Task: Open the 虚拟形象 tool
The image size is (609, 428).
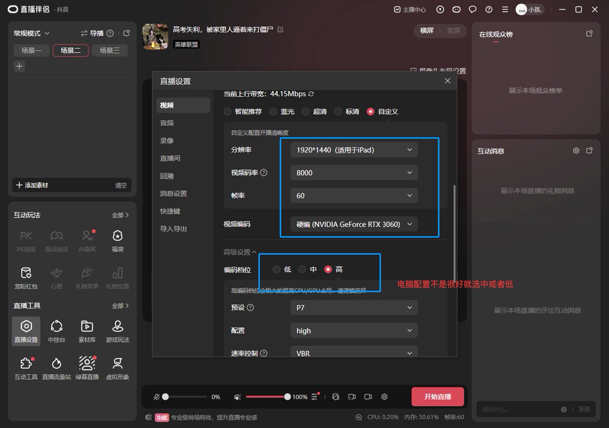Action: pos(117,368)
